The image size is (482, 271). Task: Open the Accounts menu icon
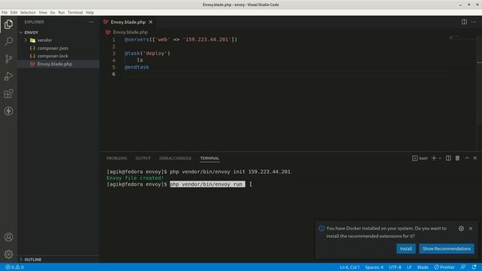point(8,237)
